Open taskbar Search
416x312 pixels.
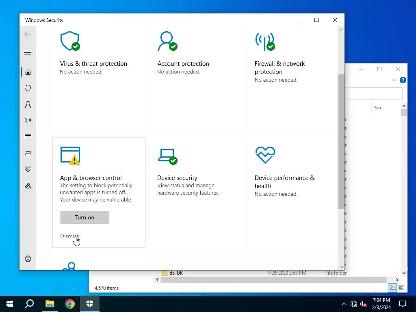29,304
